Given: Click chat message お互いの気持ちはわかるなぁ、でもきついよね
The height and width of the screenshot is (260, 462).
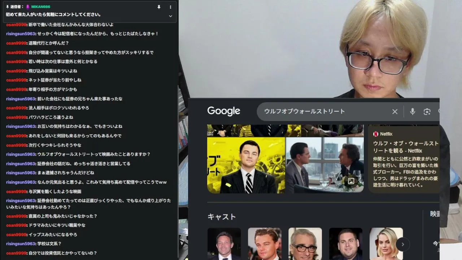Looking at the screenshot, I should click(x=80, y=127).
